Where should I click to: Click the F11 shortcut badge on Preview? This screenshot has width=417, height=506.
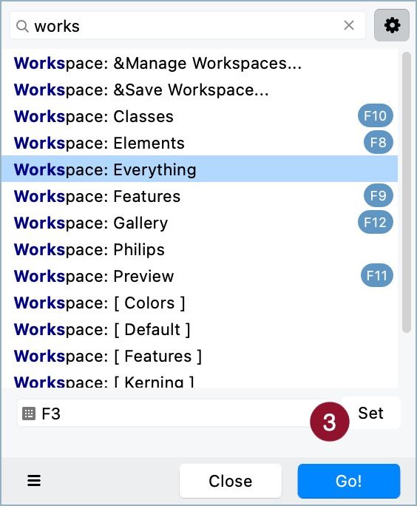click(376, 276)
